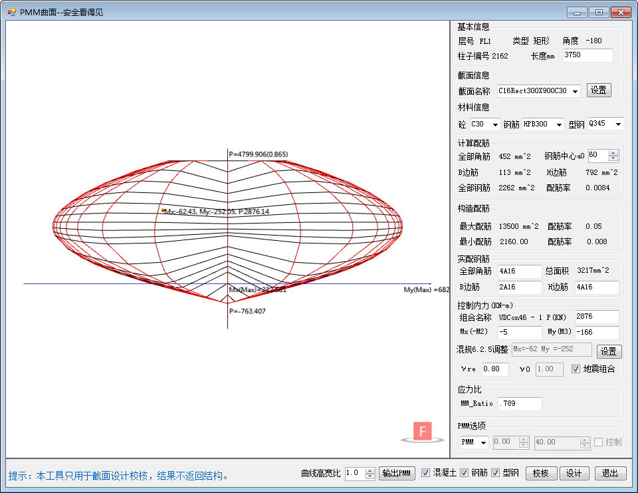Click the My(M3) input field
This screenshot has height=493, width=638.
coord(597,333)
